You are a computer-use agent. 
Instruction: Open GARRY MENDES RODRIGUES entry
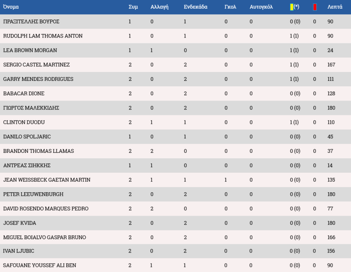[x=38, y=79]
